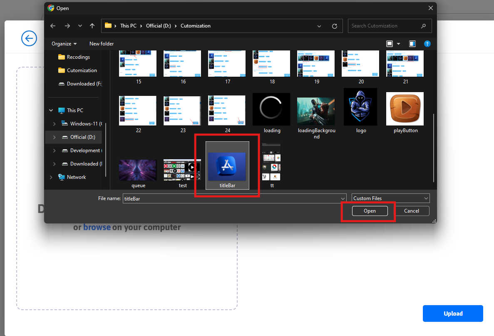494x336 pixels.
Task: Collapse the This PC tree node
Action: pyautogui.click(x=51, y=110)
